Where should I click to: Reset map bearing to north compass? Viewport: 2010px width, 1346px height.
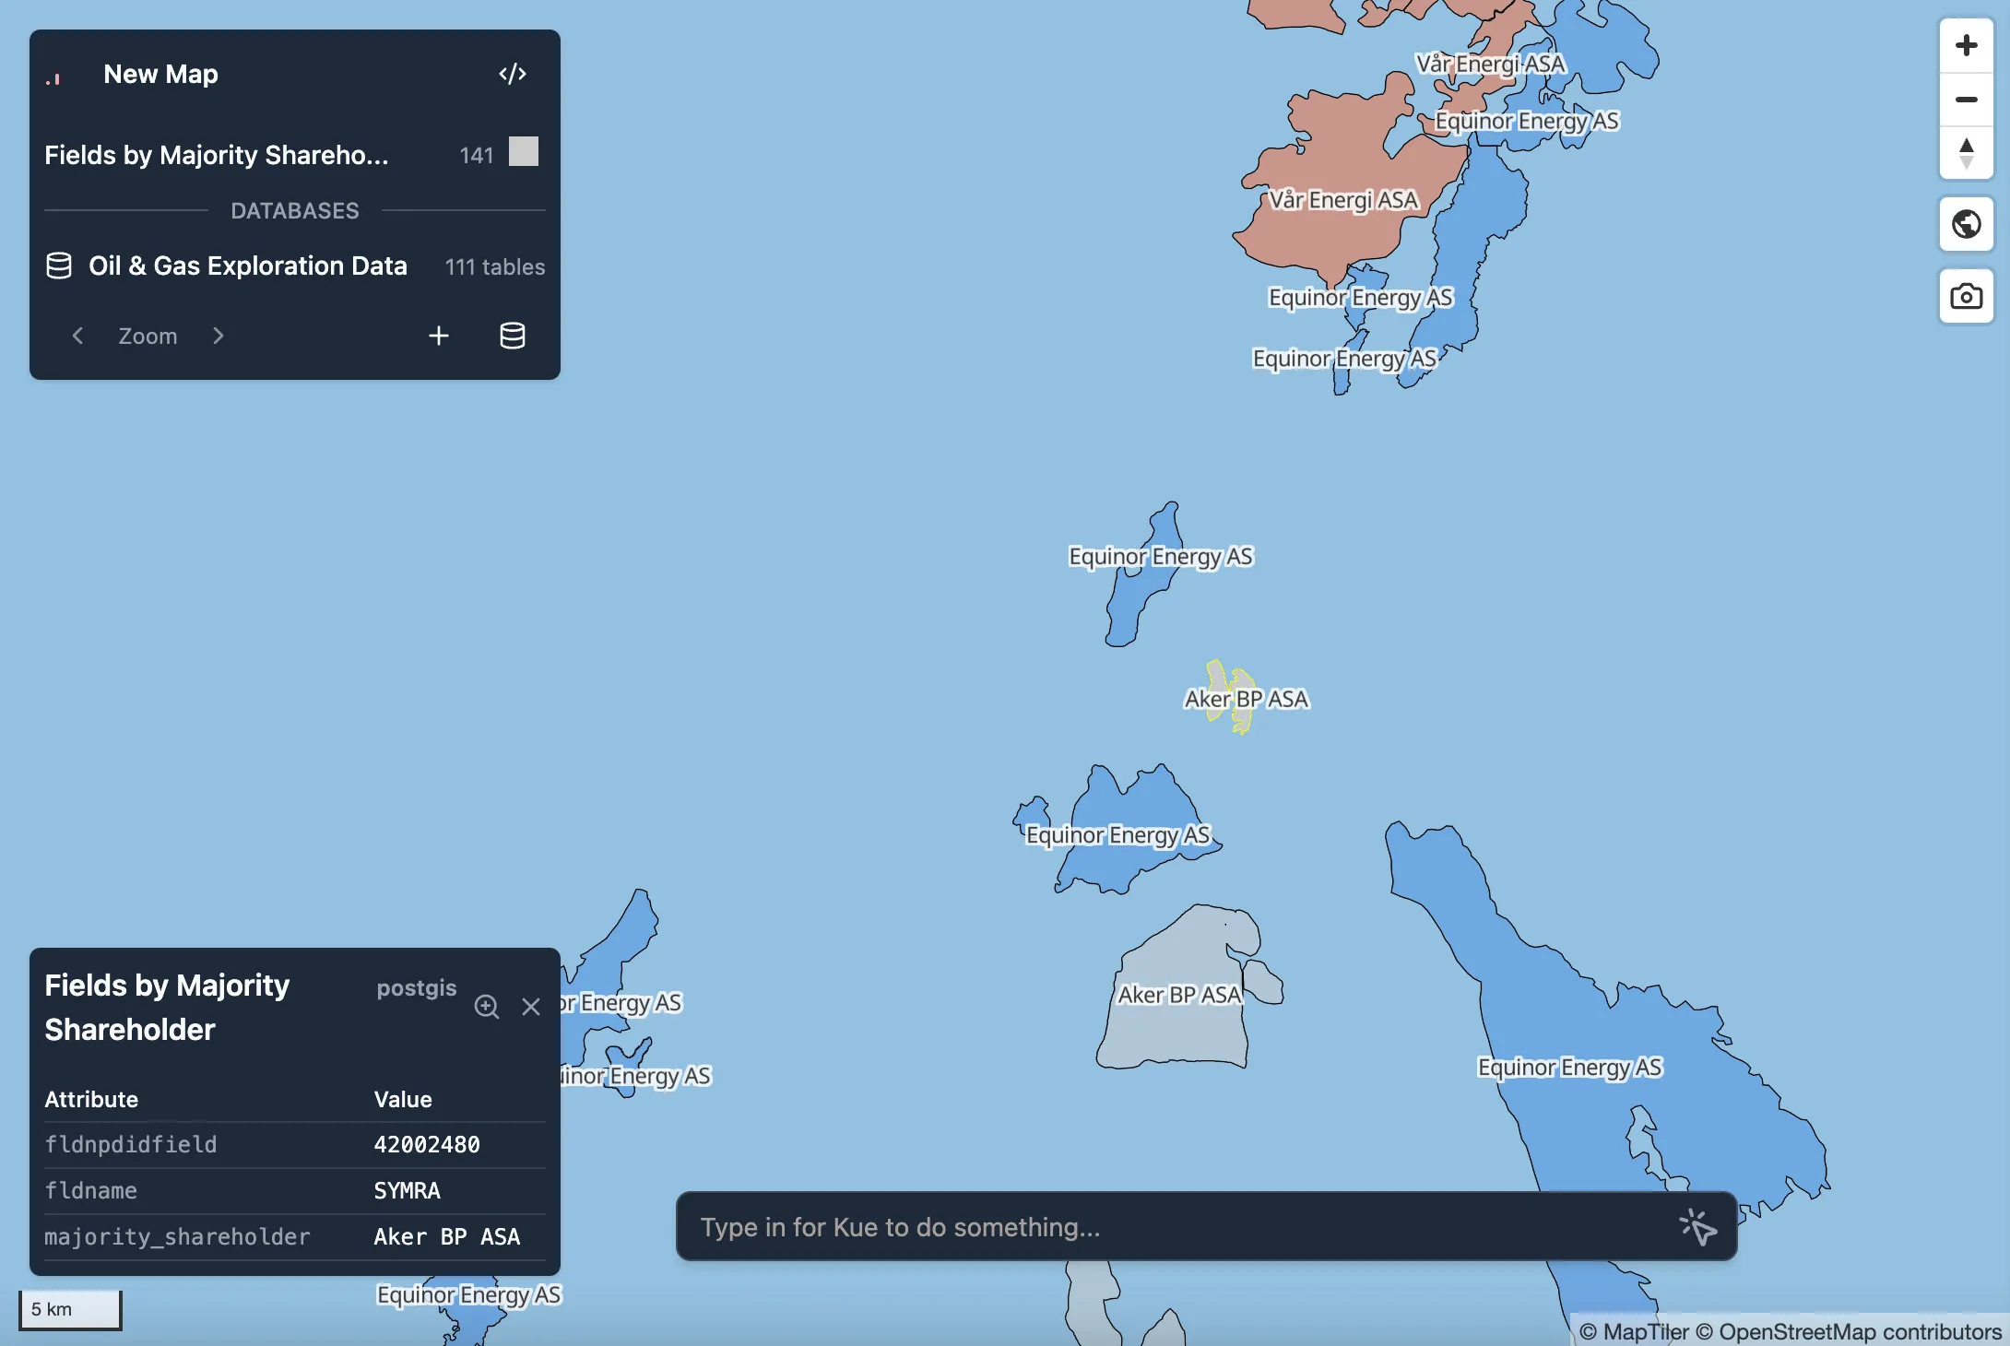(1967, 153)
